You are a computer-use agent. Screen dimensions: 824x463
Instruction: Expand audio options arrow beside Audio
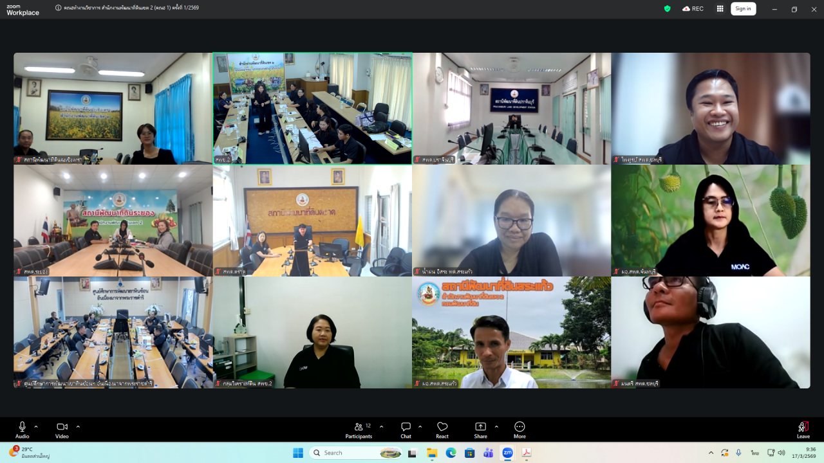pos(36,426)
